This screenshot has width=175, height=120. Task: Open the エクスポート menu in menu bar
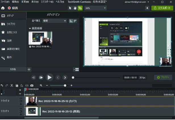click(47, 2)
